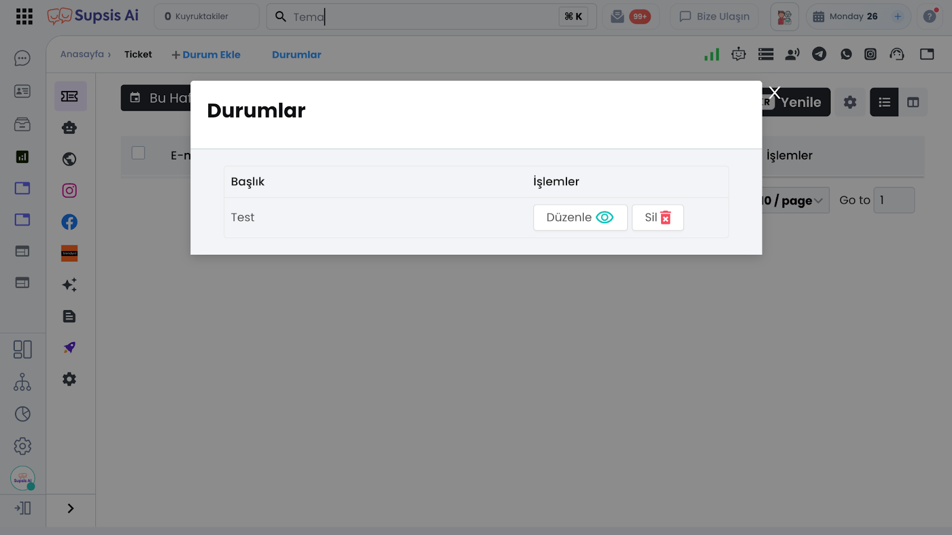Screen dimensions: 952x535
Task: Click the green signal bars icon
Action: 712,55
